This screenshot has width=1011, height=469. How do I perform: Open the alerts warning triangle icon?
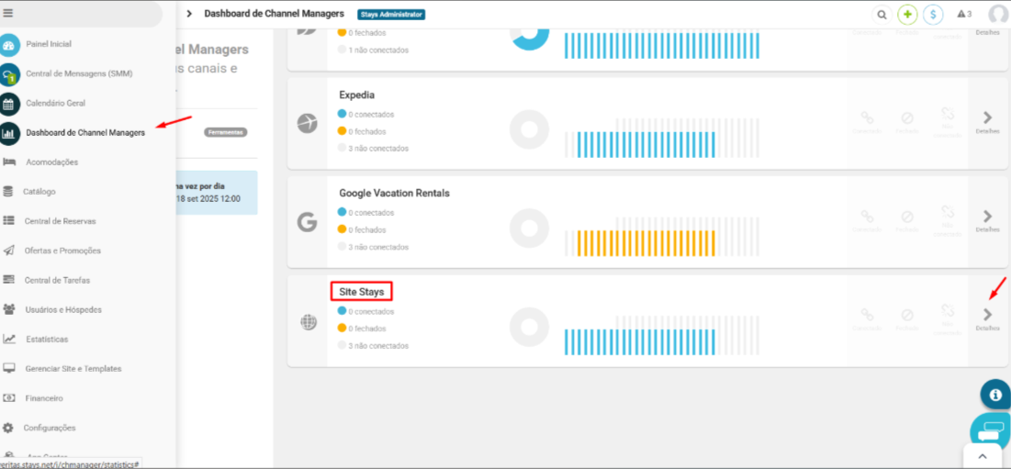click(963, 15)
